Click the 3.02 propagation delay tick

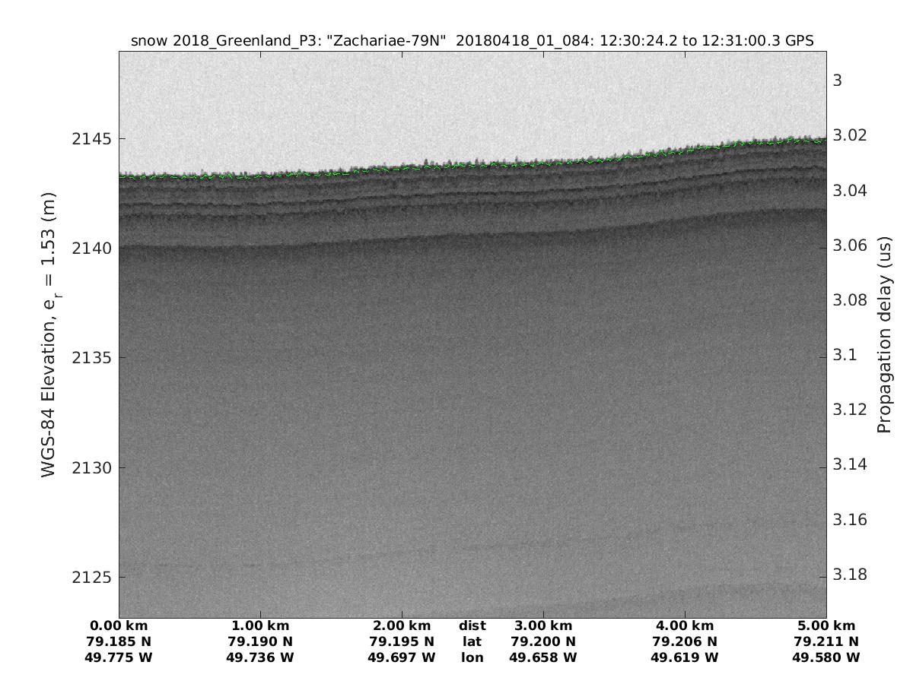click(x=848, y=135)
